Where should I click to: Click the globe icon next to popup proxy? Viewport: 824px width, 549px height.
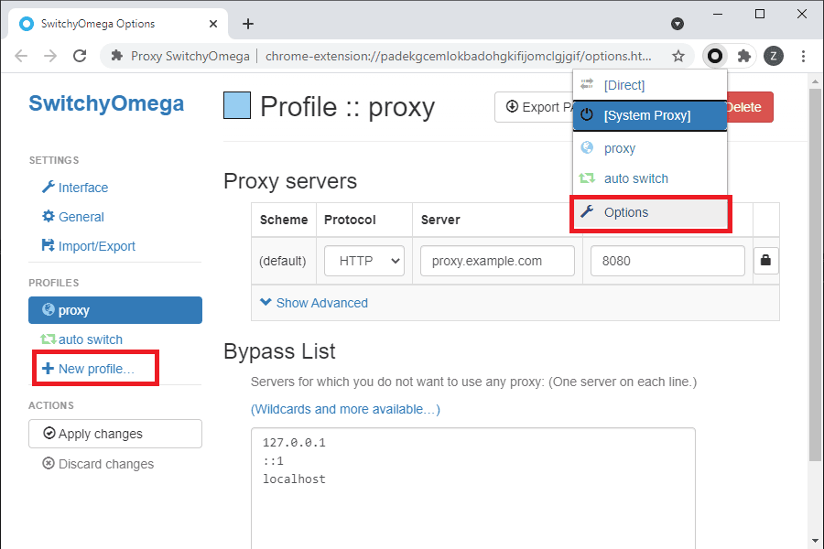tap(587, 147)
